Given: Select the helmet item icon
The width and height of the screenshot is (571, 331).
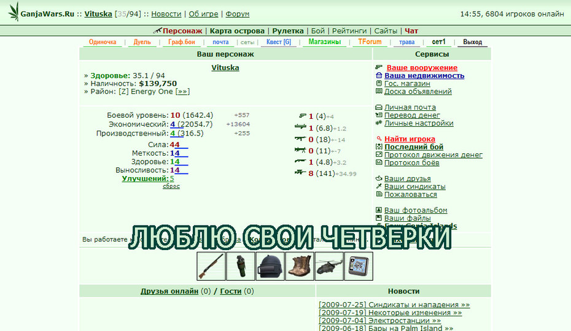Looking at the screenshot, I should click(270, 266).
